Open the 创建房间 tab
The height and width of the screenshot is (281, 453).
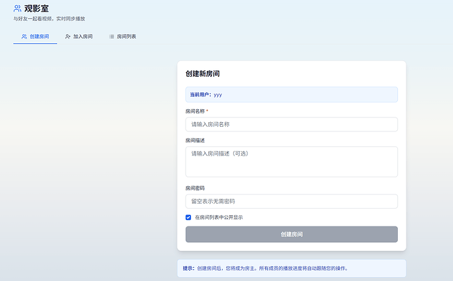click(35, 37)
